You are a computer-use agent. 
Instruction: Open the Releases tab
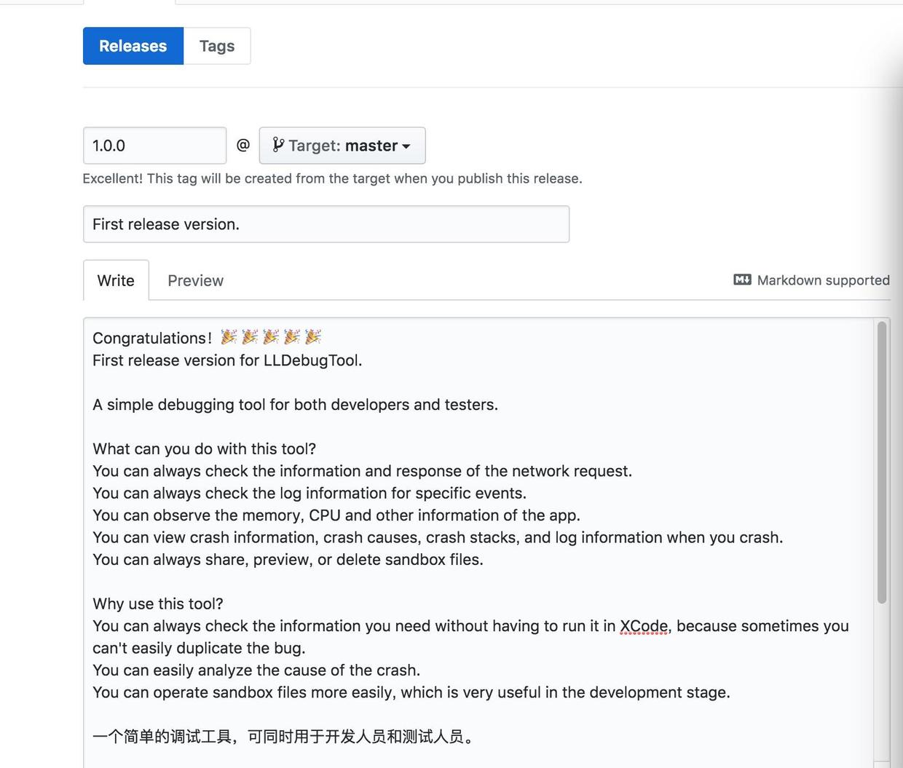pyautogui.click(x=133, y=46)
